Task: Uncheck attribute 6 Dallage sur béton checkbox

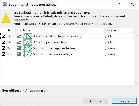Action: coord(4,48)
